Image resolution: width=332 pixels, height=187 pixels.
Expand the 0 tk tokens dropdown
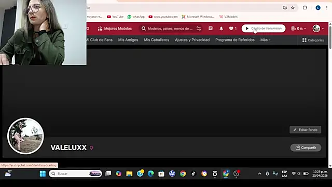tap(298, 29)
